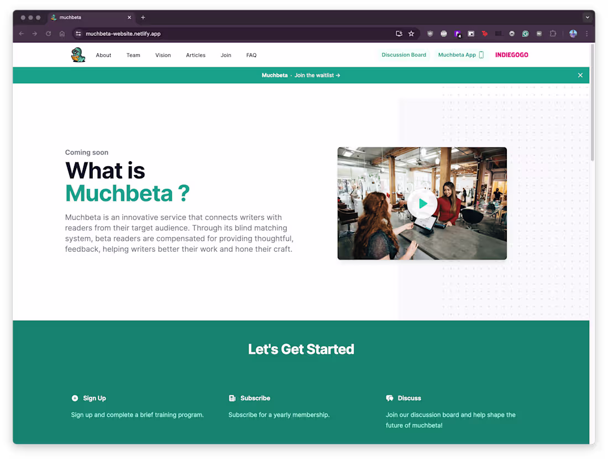Image resolution: width=608 pixels, height=460 pixels.
Task: Open the tab search chevron dropdown
Action: [x=588, y=17]
